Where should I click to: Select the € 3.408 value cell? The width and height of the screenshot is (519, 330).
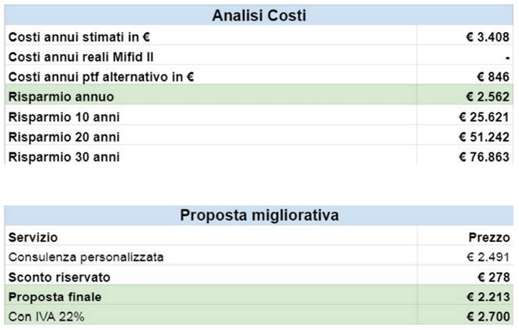pyautogui.click(x=489, y=36)
